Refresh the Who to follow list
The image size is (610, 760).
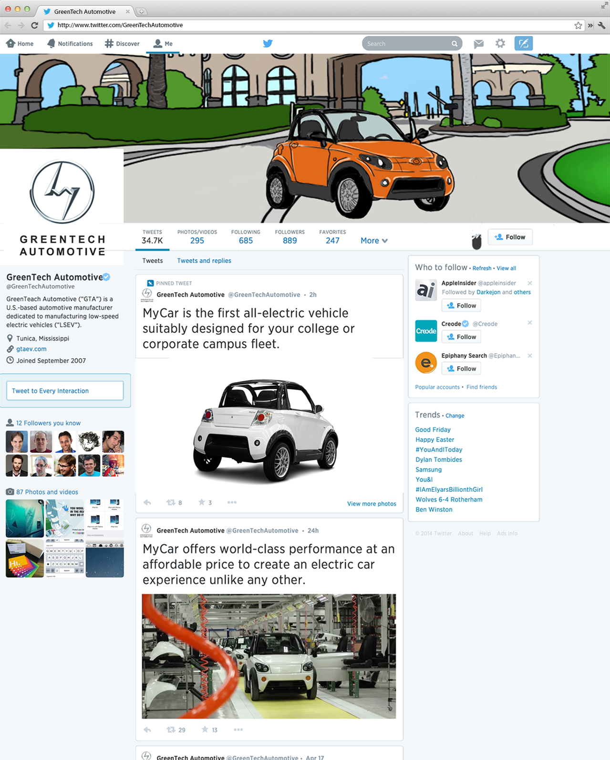(482, 268)
